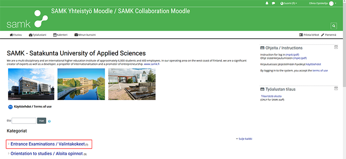Click Piilota lohkot to hide blocks
The image size is (346, 159).
pyautogui.click(x=309, y=35)
